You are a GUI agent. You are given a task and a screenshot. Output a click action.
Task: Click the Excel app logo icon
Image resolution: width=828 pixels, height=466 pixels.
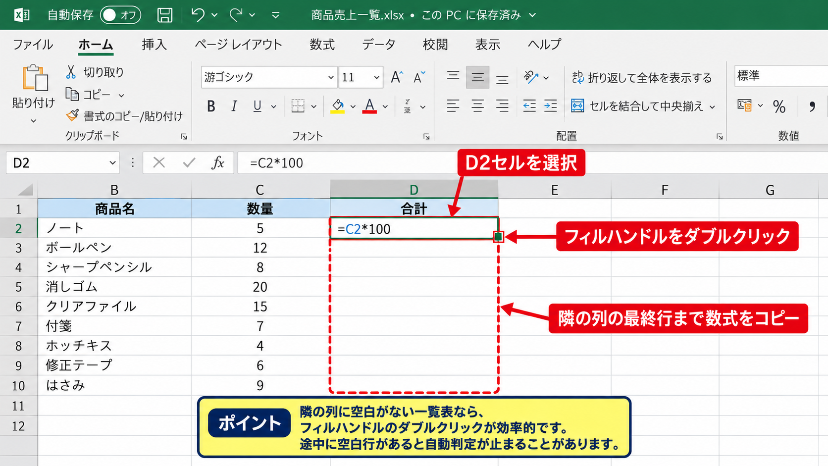[22, 15]
